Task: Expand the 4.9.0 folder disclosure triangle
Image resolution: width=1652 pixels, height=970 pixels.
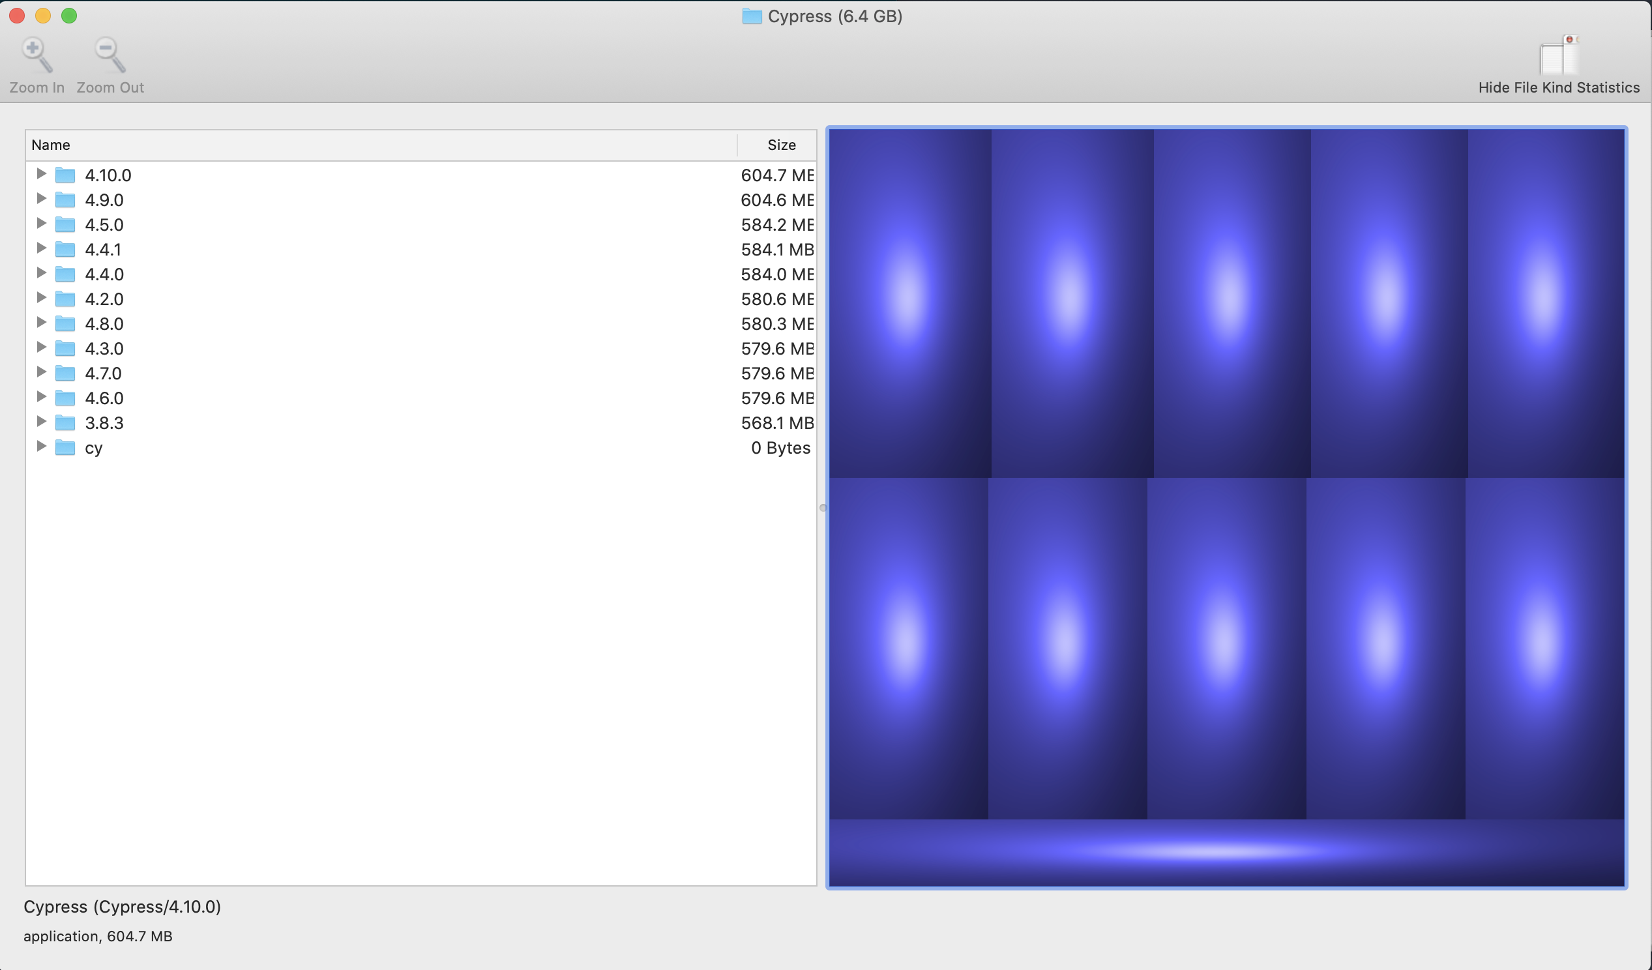Action: pos(41,199)
